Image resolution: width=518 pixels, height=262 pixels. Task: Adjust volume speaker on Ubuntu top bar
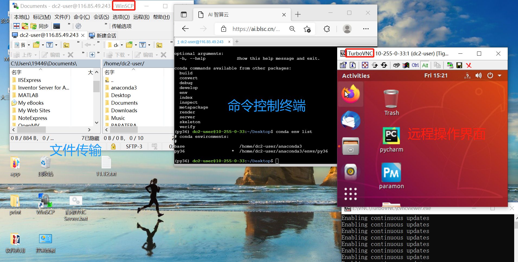pyautogui.click(x=478, y=76)
